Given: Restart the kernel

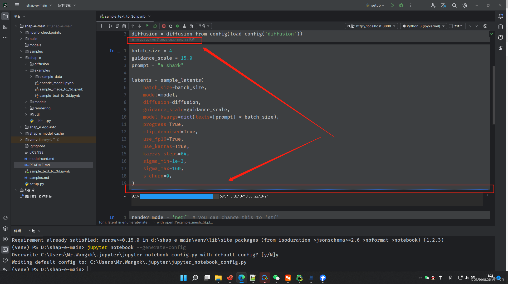Looking at the screenshot, I should (x=171, y=26).
